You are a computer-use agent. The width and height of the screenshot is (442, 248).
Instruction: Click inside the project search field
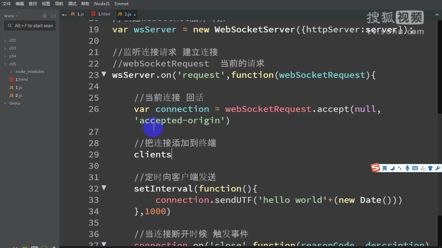click(29, 25)
